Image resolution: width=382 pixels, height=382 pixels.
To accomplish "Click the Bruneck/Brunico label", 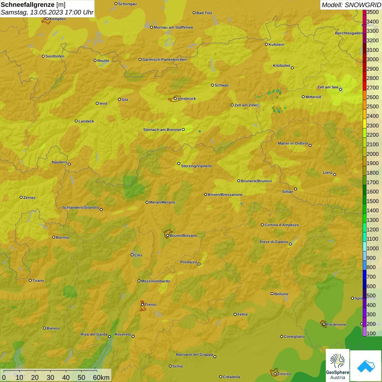I will click(256, 181).
